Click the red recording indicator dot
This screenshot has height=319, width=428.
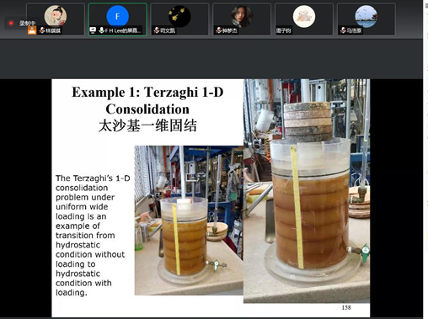(x=11, y=23)
